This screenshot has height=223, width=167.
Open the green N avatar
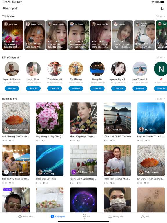tap(161, 69)
